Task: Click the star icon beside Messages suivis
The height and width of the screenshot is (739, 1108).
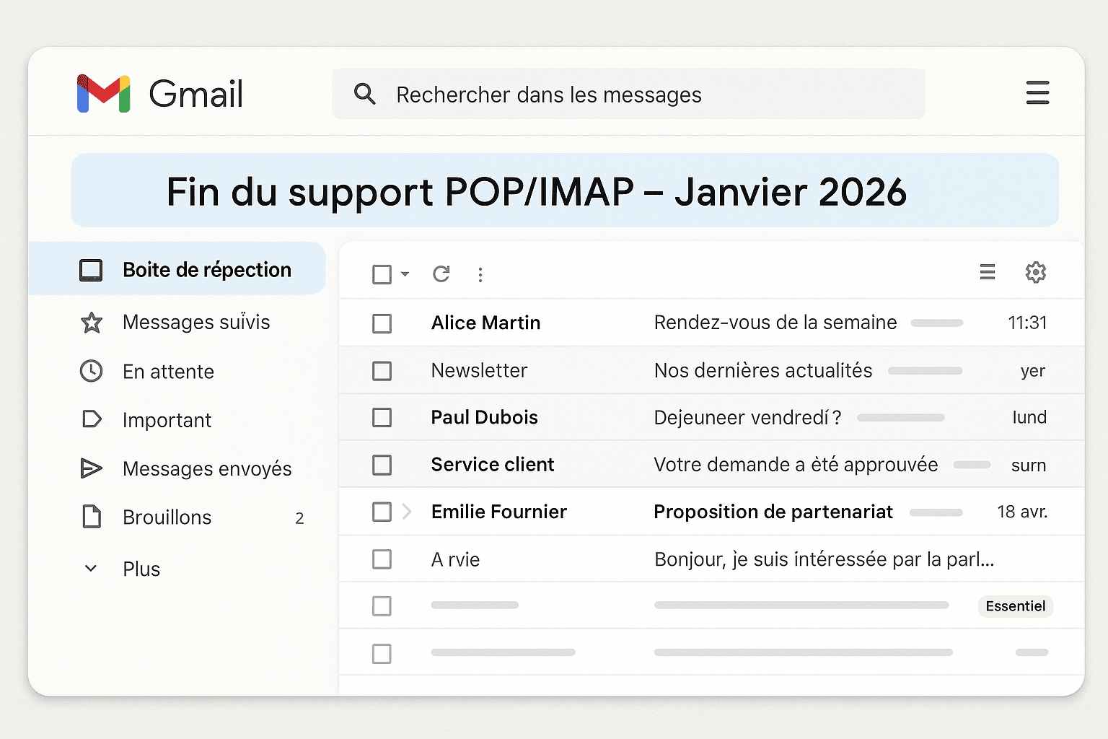Action: point(92,323)
